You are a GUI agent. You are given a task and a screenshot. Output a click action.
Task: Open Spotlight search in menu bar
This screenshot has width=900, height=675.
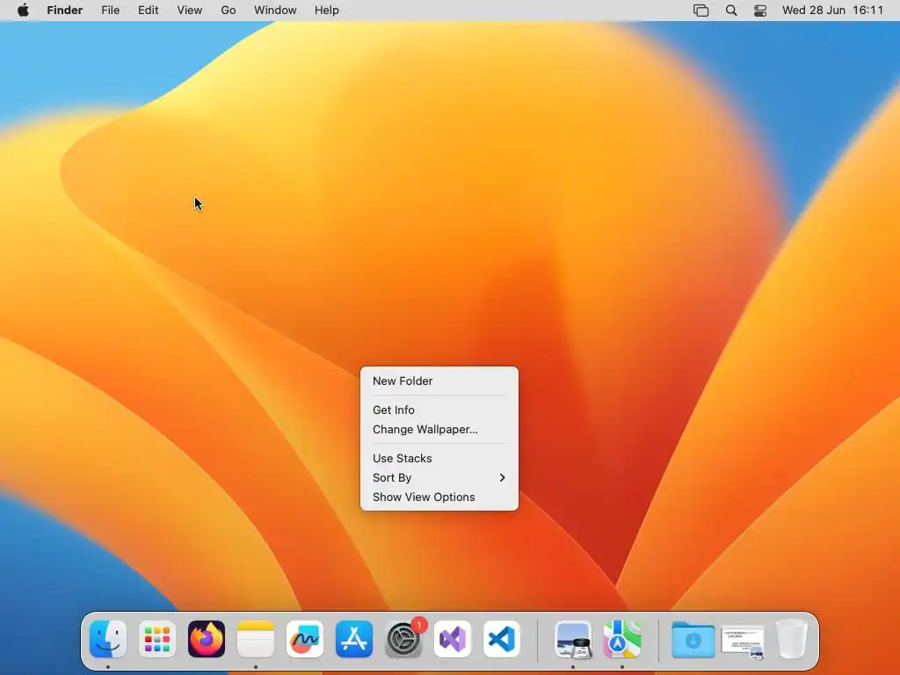click(x=731, y=11)
